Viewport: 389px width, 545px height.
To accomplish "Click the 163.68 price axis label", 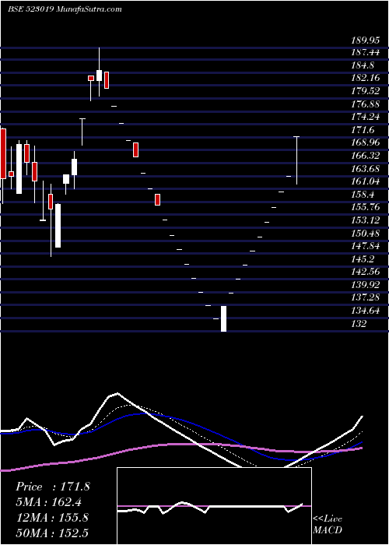I will pyautogui.click(x=365, y=169).
